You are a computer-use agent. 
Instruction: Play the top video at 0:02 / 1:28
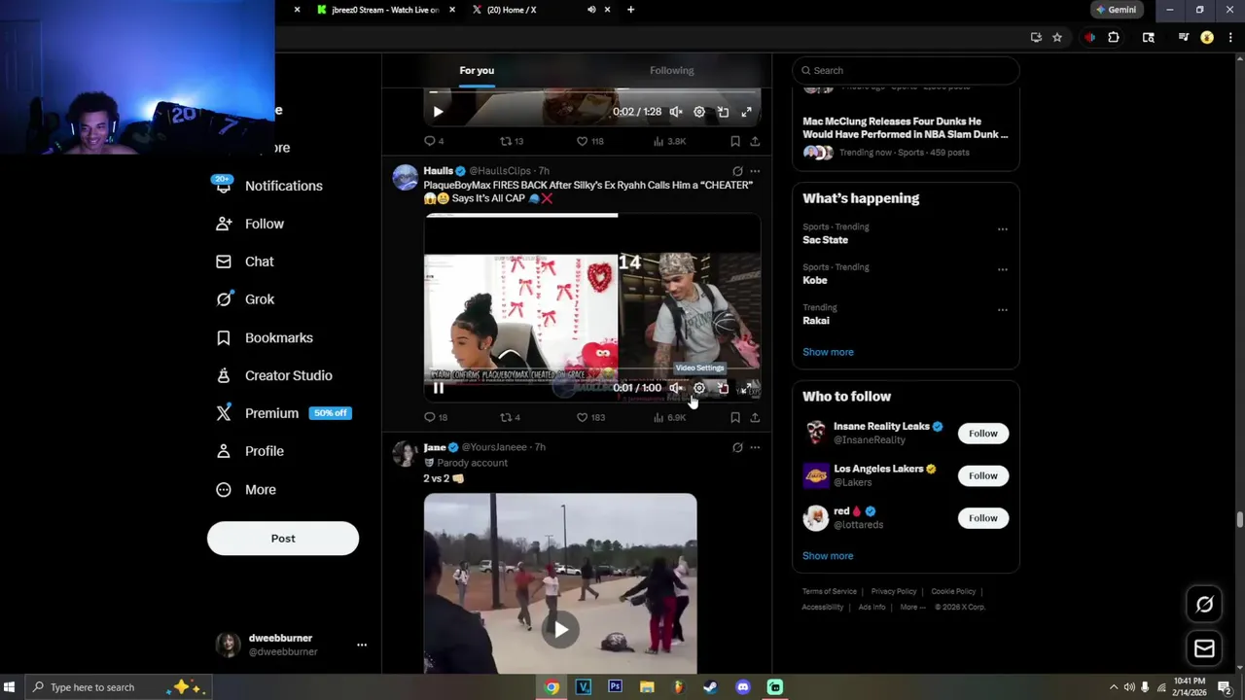(x=439, y=112)
